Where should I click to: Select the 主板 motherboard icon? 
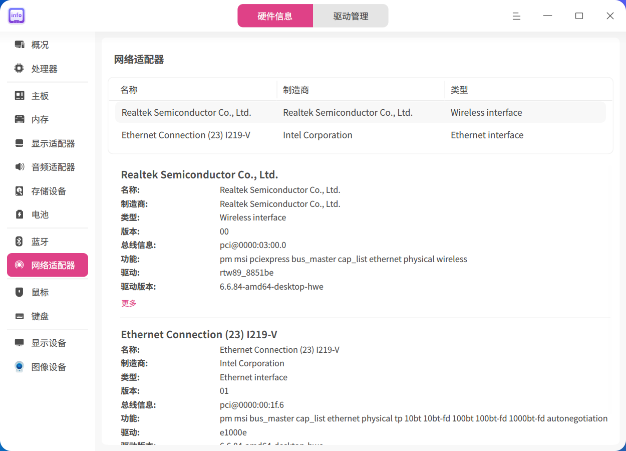(x=20, y=96)
